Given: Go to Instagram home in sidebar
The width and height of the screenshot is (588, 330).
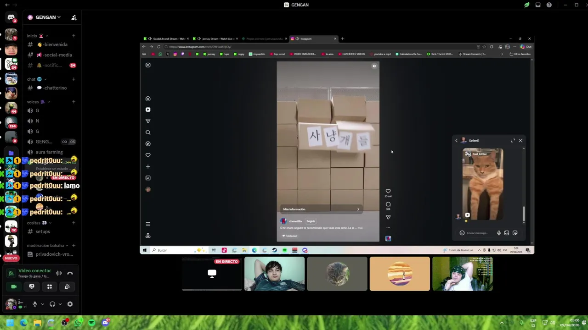Looking at the screenshot, I should point(148,98).
